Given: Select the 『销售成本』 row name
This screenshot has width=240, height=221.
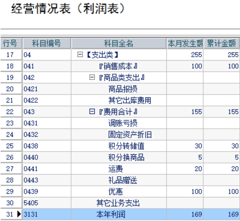Looking at the screenshot, I should [118, 66].
